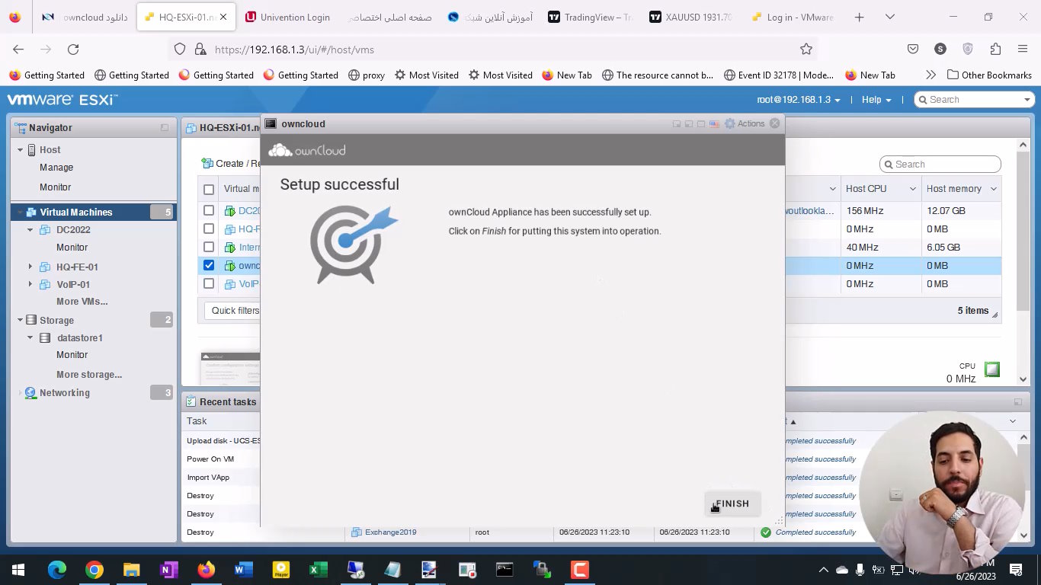This screenshot has height=585, width=1041.
Task: Open the Firefox Pocket save icon
Action: [x=913, y=49]
